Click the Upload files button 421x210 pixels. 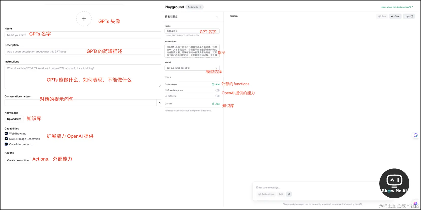[14, 119]
